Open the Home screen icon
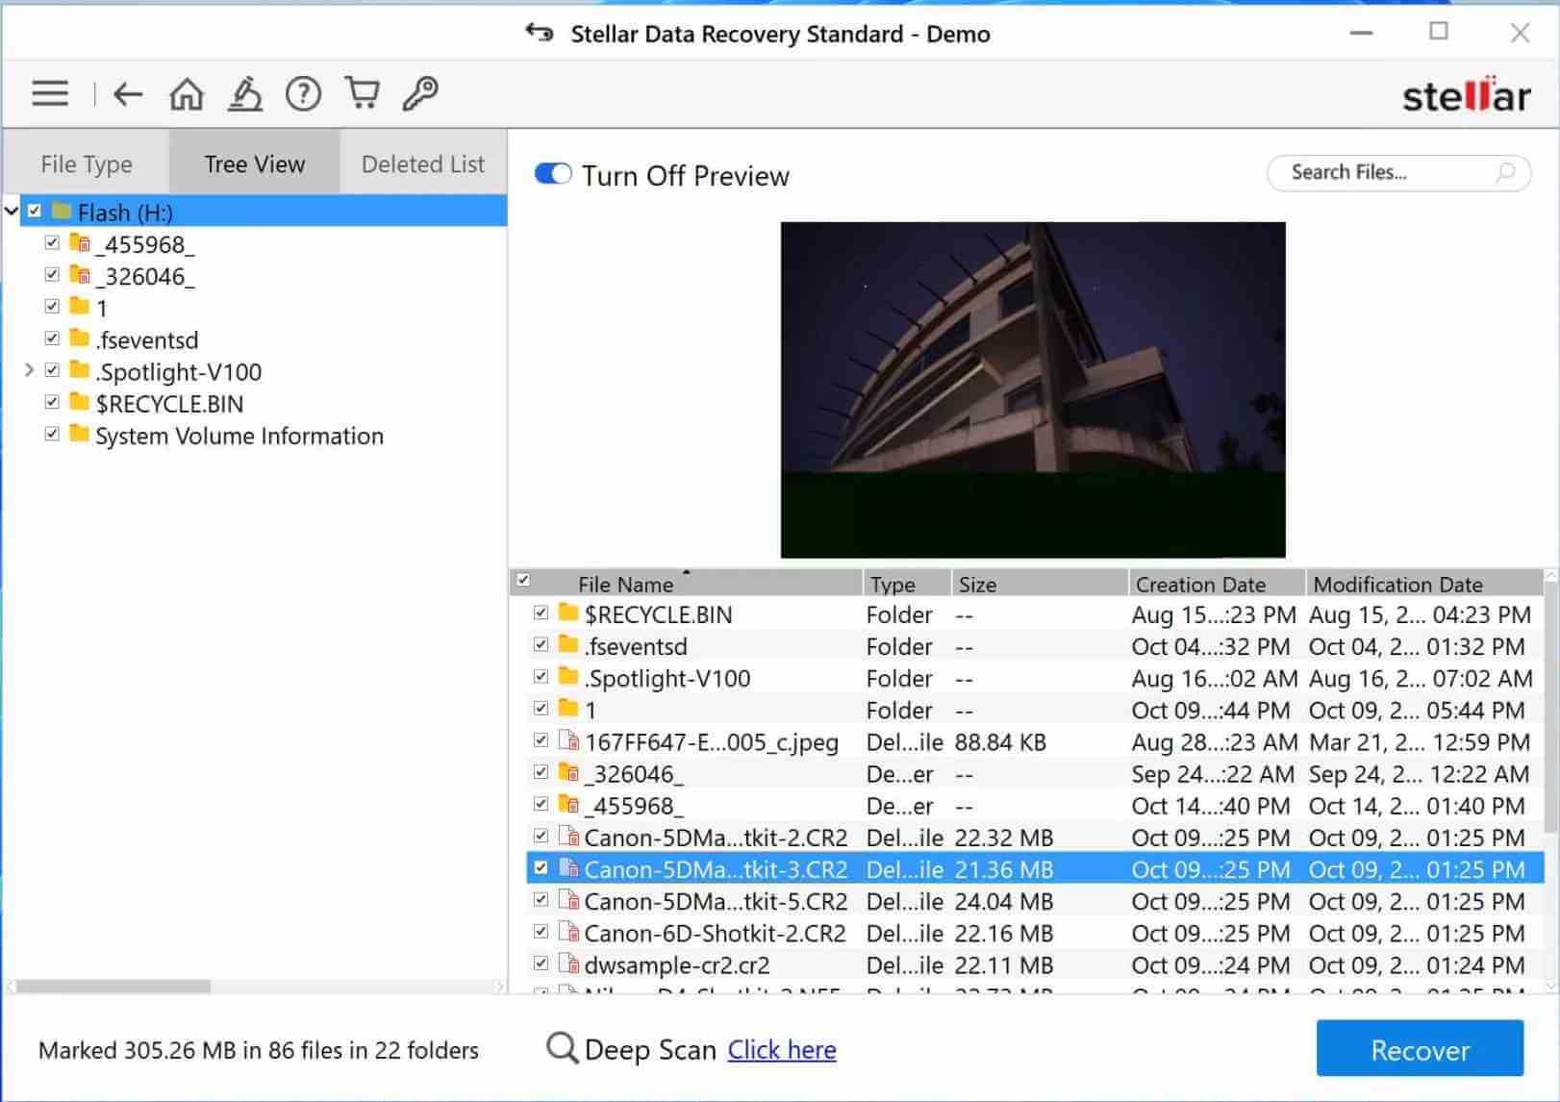The width and height of the screenshot is (1560, 1102). pos(187,93)
